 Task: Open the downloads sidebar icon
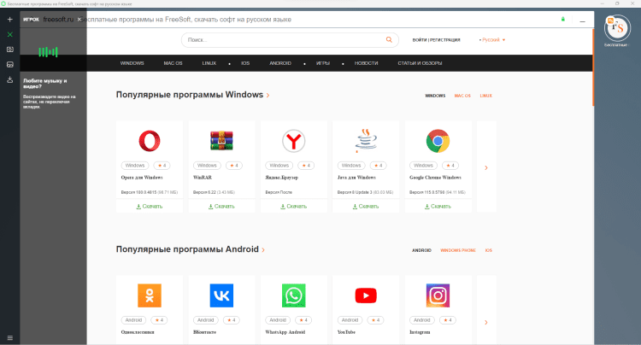pos(9,79)
